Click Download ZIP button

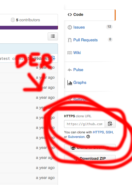tap(90, 159)
